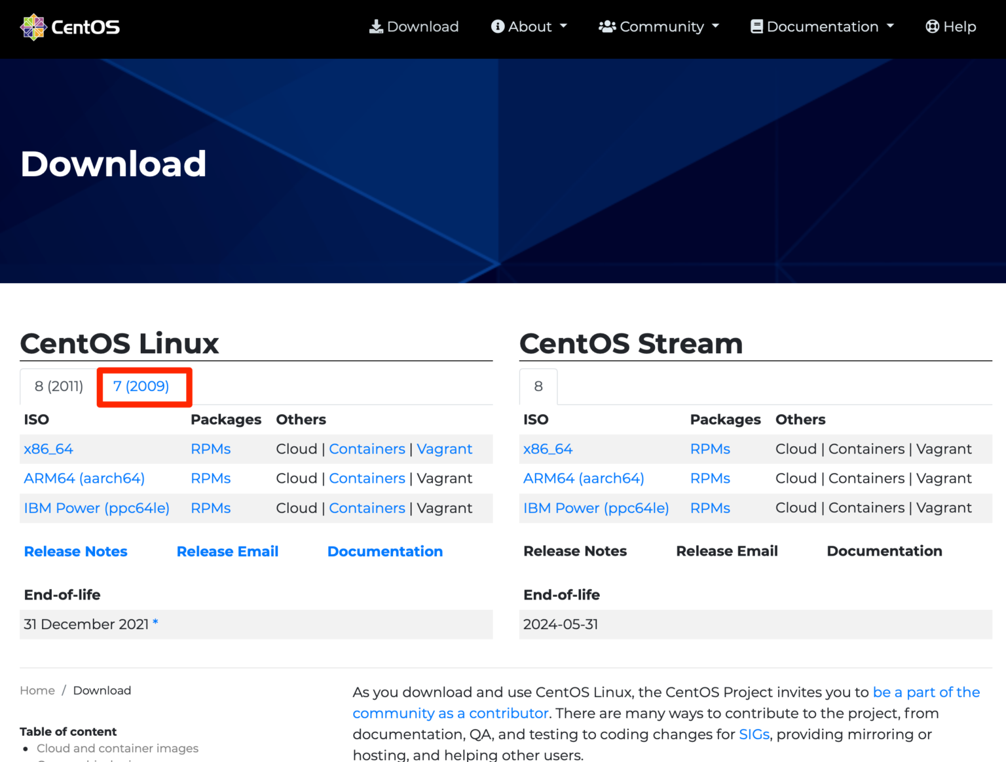Screen dimensions: 1006x762
Task: Select the 8 (2011) CentOS Linux tab
Action: [59, 387]
